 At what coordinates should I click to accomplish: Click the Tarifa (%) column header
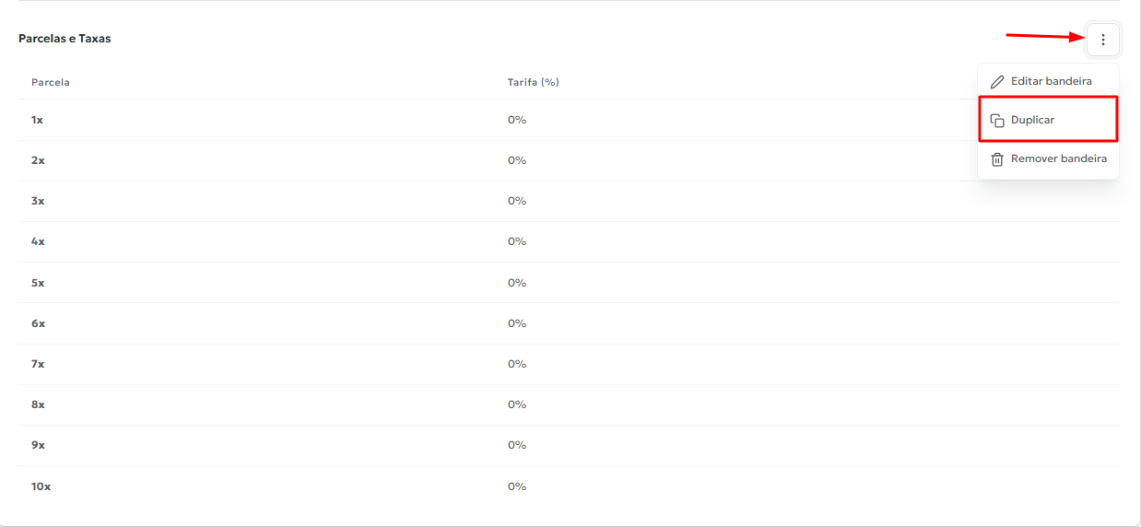(533, 82)
